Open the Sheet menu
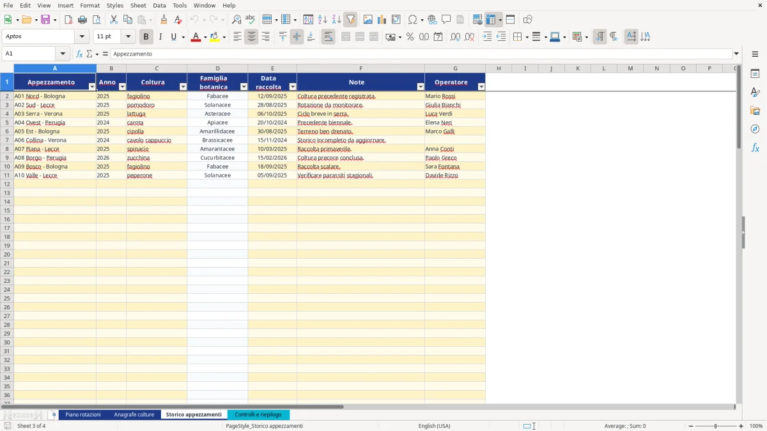The image size is (767, 431). pos(138,5)
